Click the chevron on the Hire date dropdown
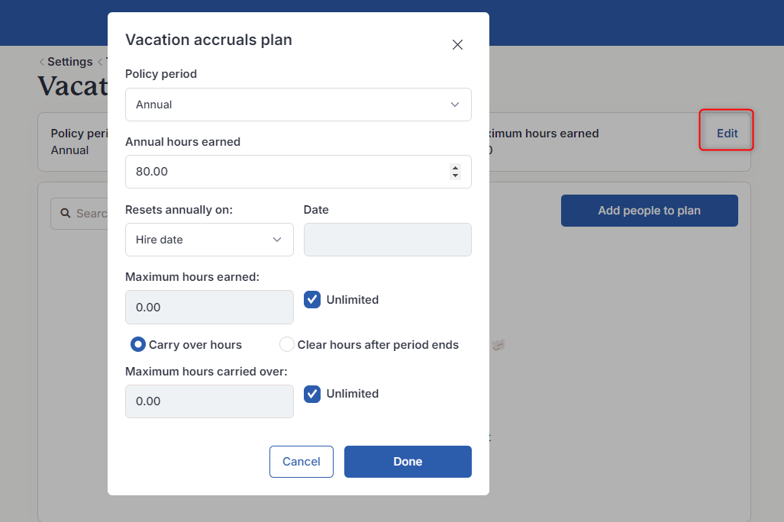The width and height of the screenshot is (784, 522). click(277, 240)
